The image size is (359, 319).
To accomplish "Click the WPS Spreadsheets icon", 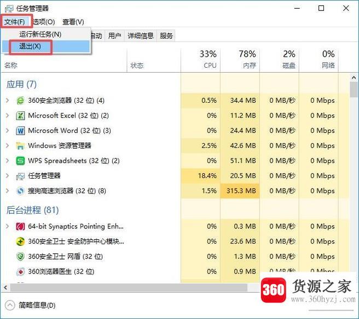I will tap(20, 161).
